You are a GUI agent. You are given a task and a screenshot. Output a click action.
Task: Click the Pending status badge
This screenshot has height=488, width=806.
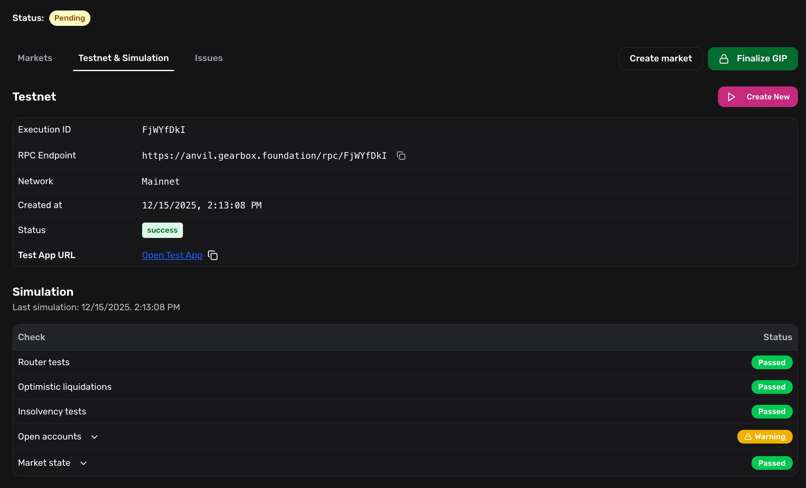[70, 18]
